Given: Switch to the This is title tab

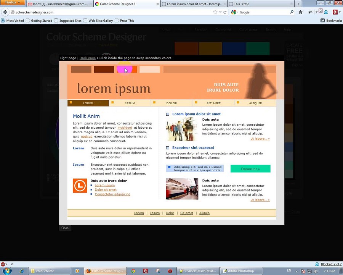Looking at the screenshot, I should tap(261, 4).
